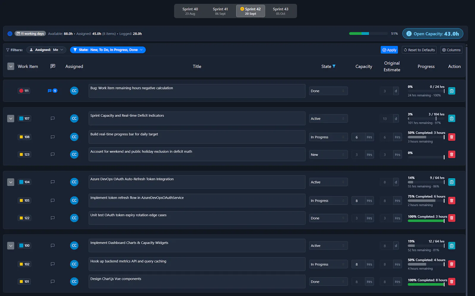The image size is (475, 296).
Task: Open the Assigned: Me filter dropdown
Action: [x=46, y=50]
